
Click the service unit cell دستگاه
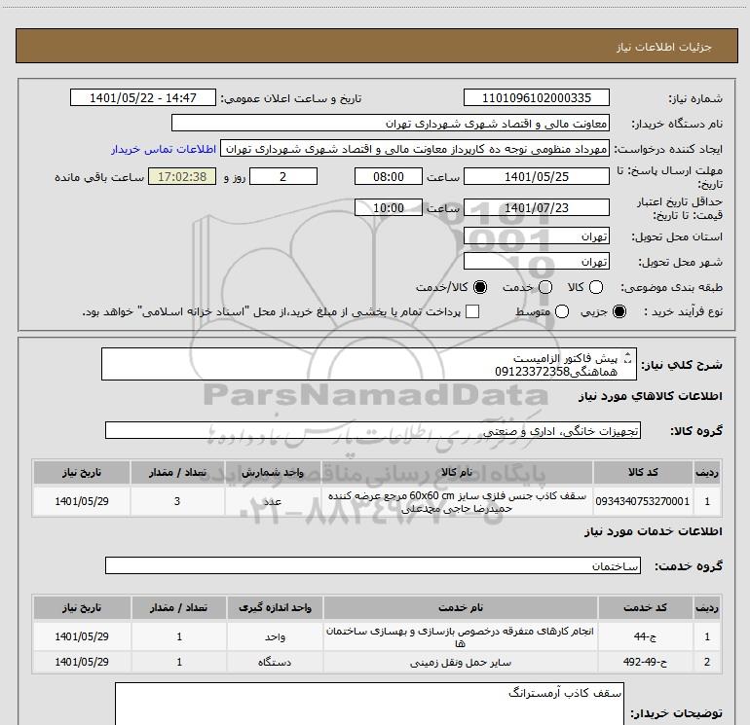(275, 662)
